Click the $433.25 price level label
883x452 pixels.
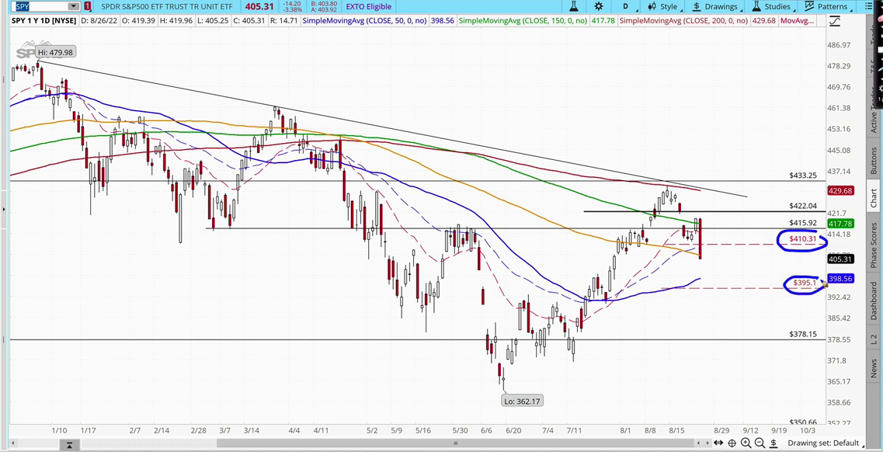[x=803, y=176]
